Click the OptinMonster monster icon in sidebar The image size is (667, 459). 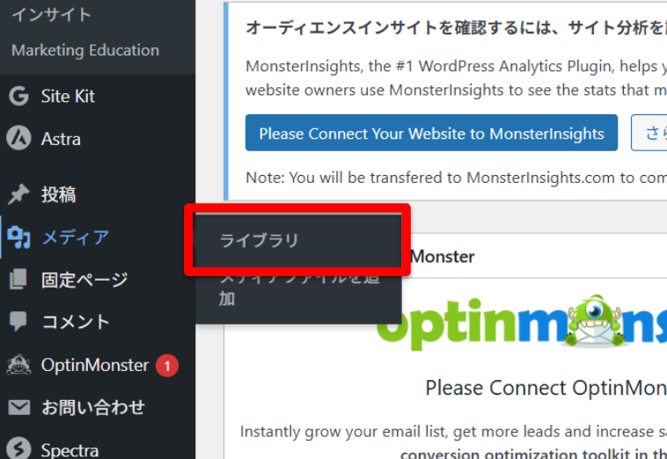(x=18, y=365)
